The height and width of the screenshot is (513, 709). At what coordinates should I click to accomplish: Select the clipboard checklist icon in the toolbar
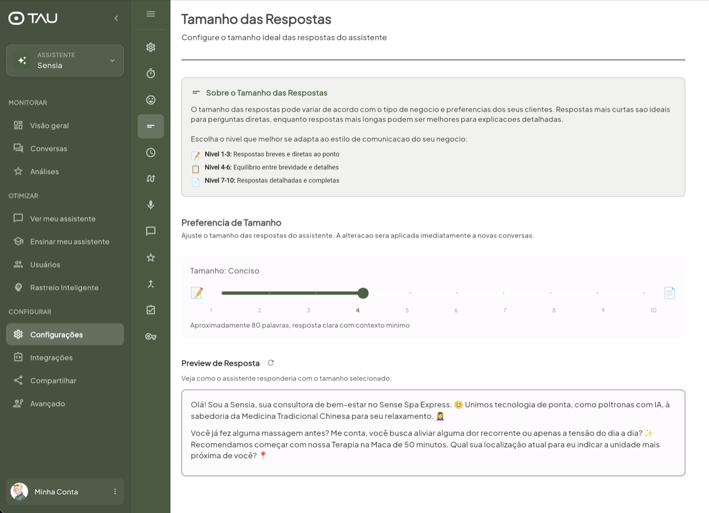151,310
